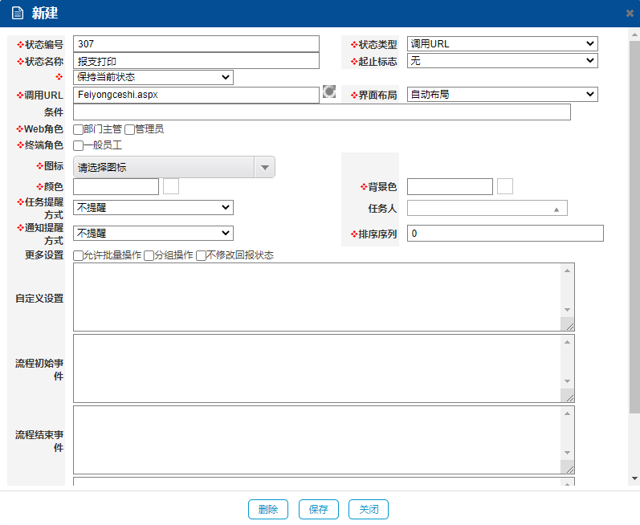Click the document icon in the 新建 title bar
This screenshot has width=640, height=525.
tap(17, 14)
